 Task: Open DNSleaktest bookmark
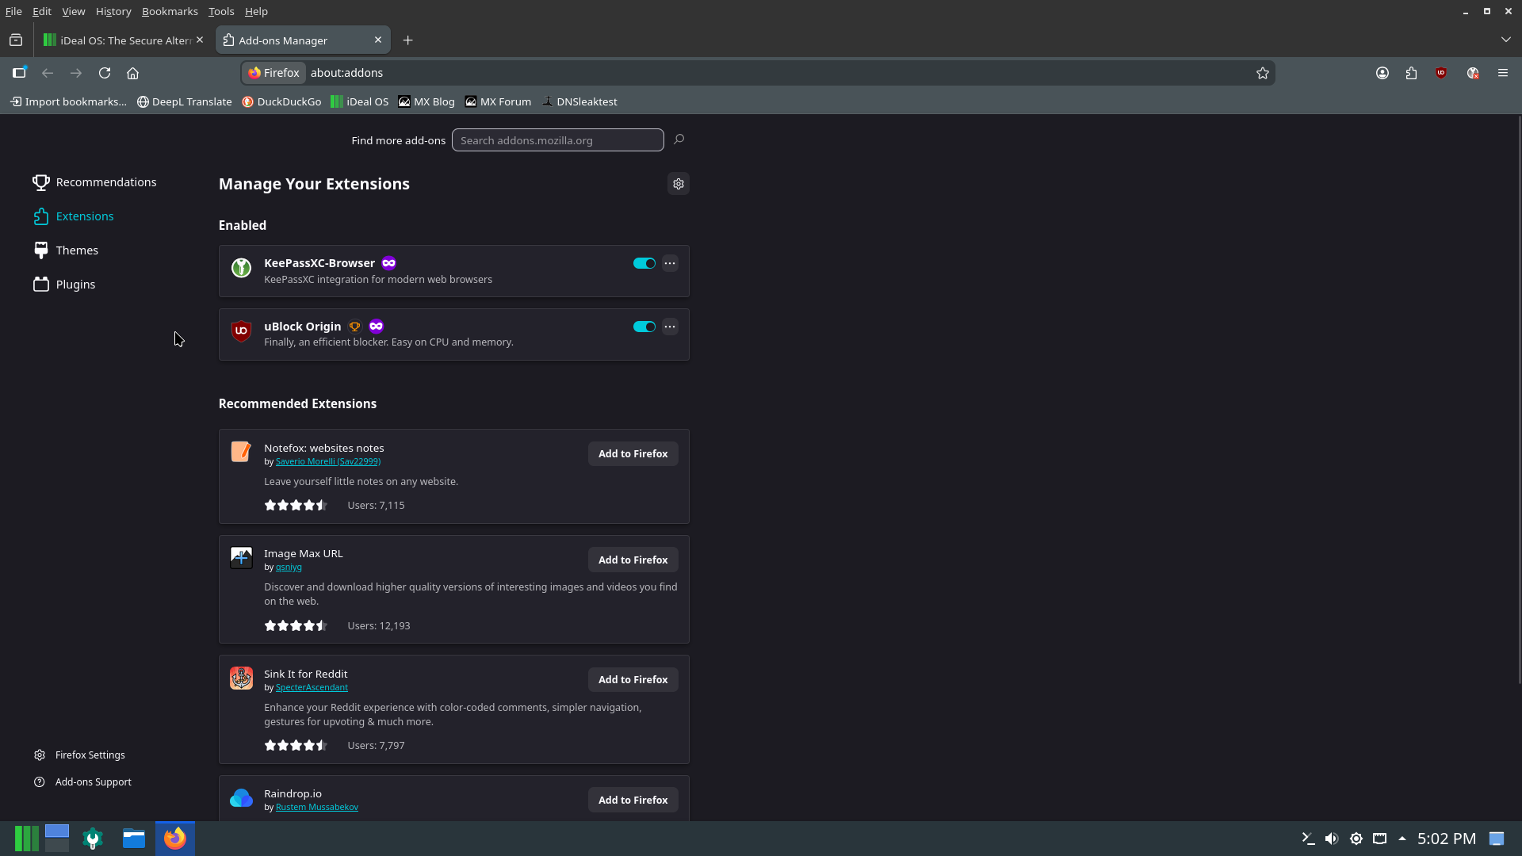click(x=579, y=101)
